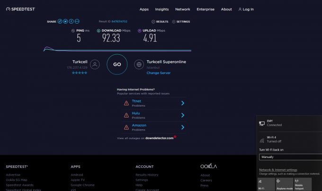This screenshot has width=322, height=191.
Task: Expand the Amazon problems chevron
Action: (x=182, y=127)
